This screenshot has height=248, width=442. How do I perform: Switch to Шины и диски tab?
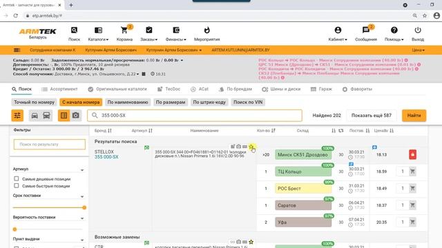(281, 89)
